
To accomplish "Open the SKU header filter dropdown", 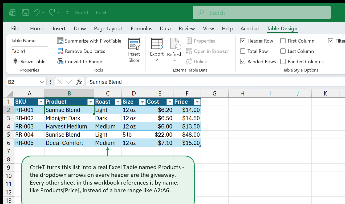I will point(41,102).
